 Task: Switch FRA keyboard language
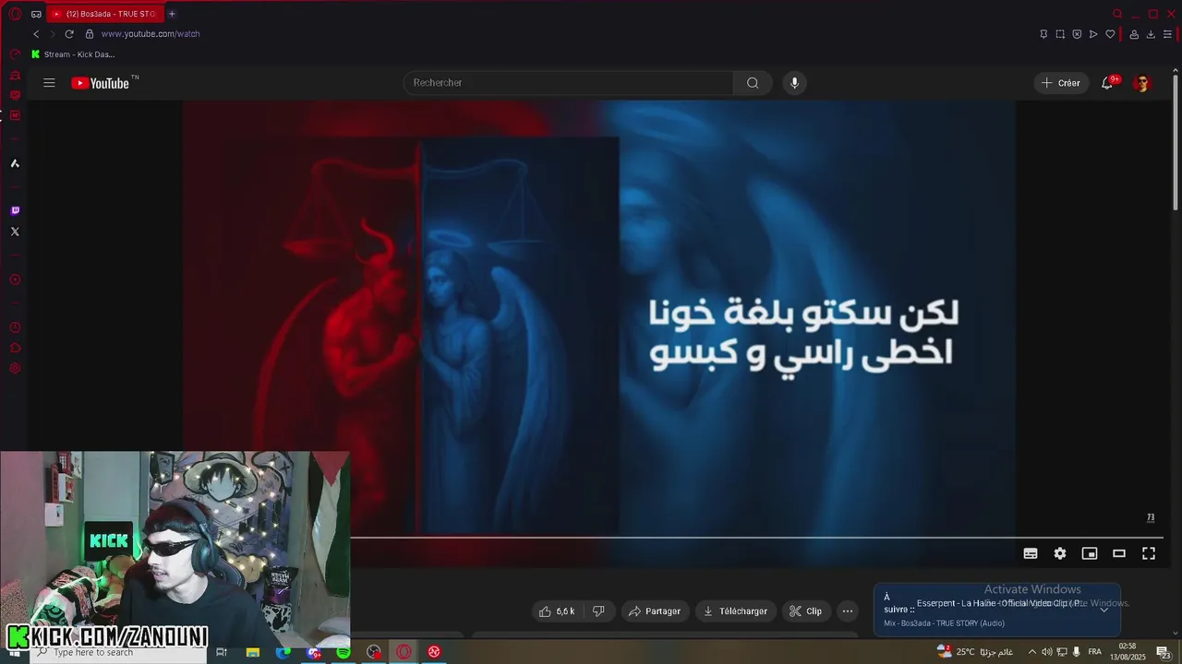1095,652
